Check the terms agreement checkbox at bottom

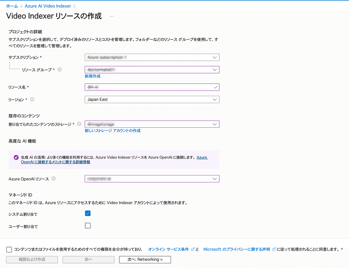click(x=9, y=249)
